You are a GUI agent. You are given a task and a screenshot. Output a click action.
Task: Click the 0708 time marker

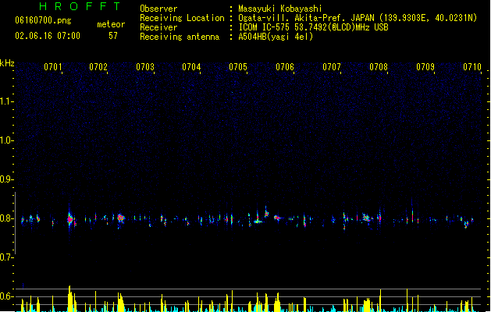pos(379,67)
